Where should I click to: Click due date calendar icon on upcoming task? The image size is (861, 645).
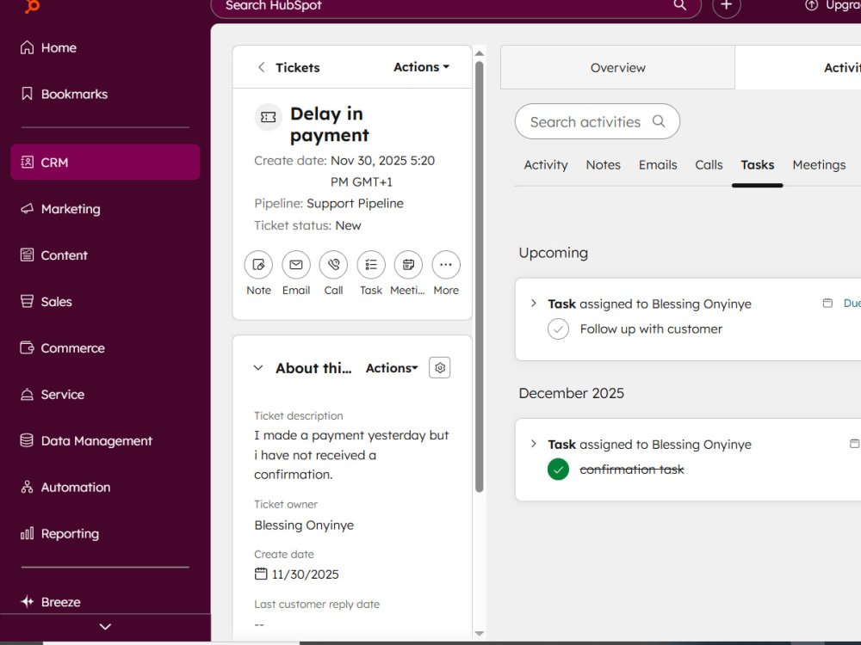(x=827, y=303)
